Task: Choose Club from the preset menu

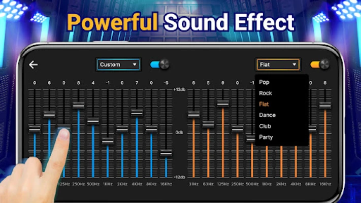Action: pos(265,126)
